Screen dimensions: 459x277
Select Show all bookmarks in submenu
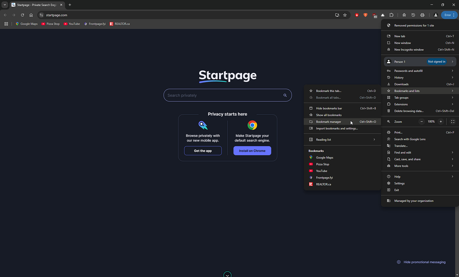(x=342, y=115)
